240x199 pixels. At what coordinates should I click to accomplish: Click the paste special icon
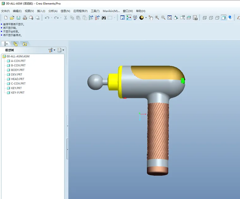point(85,18)
